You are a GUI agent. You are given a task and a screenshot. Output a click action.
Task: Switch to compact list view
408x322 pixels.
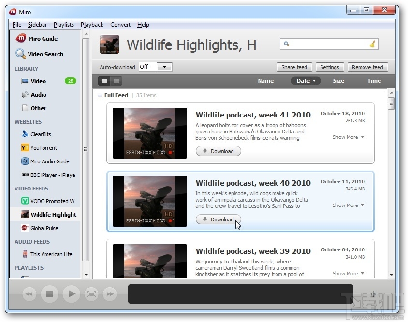pos(116,81)
